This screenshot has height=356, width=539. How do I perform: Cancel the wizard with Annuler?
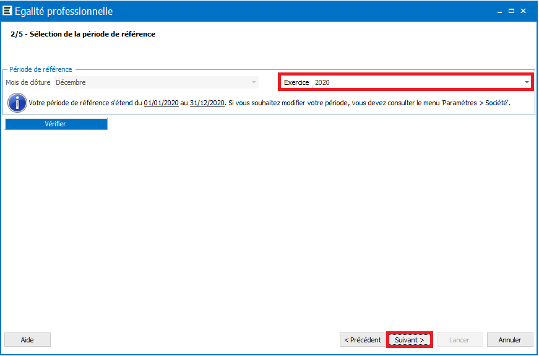510,340
